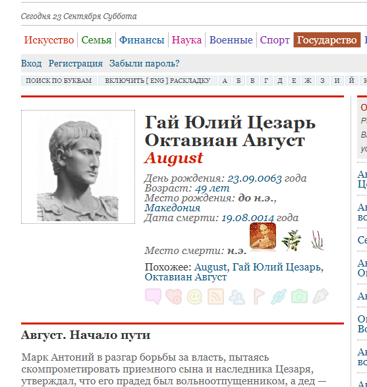Screen dimensions: 367x387
Task: Open the Военные category
Action: 231,39
